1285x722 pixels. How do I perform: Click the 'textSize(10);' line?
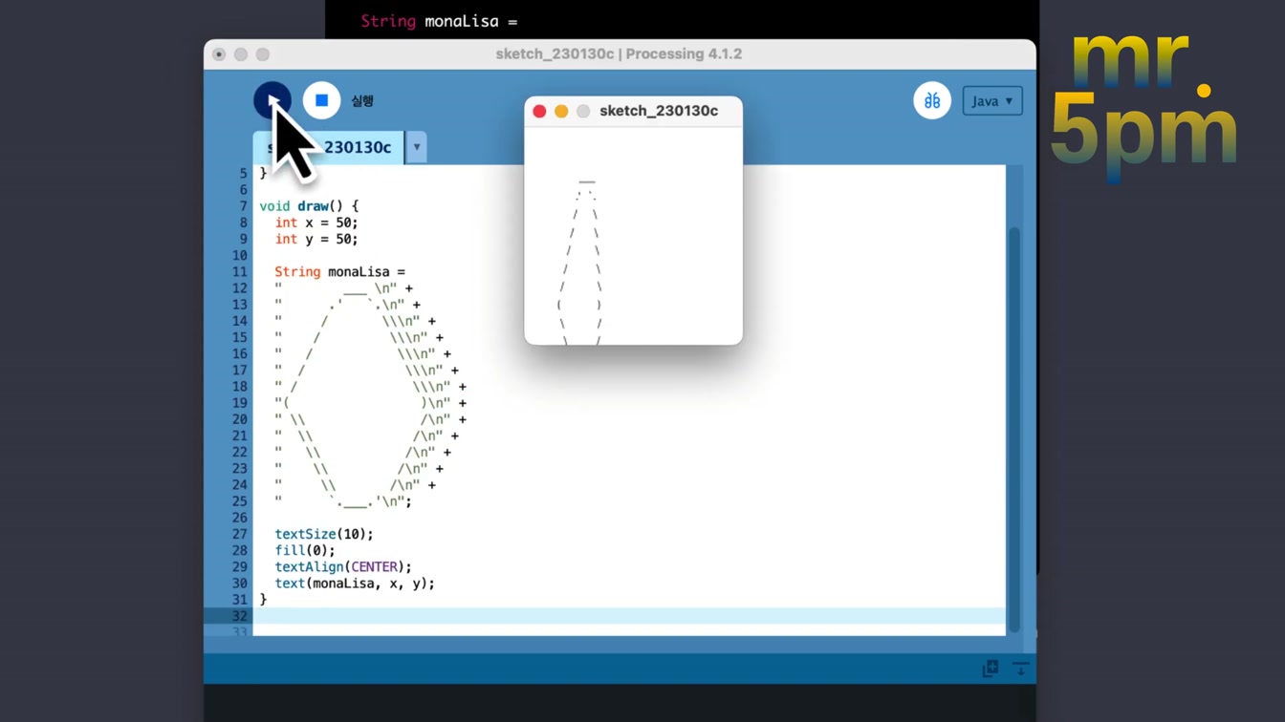(324, 534)
